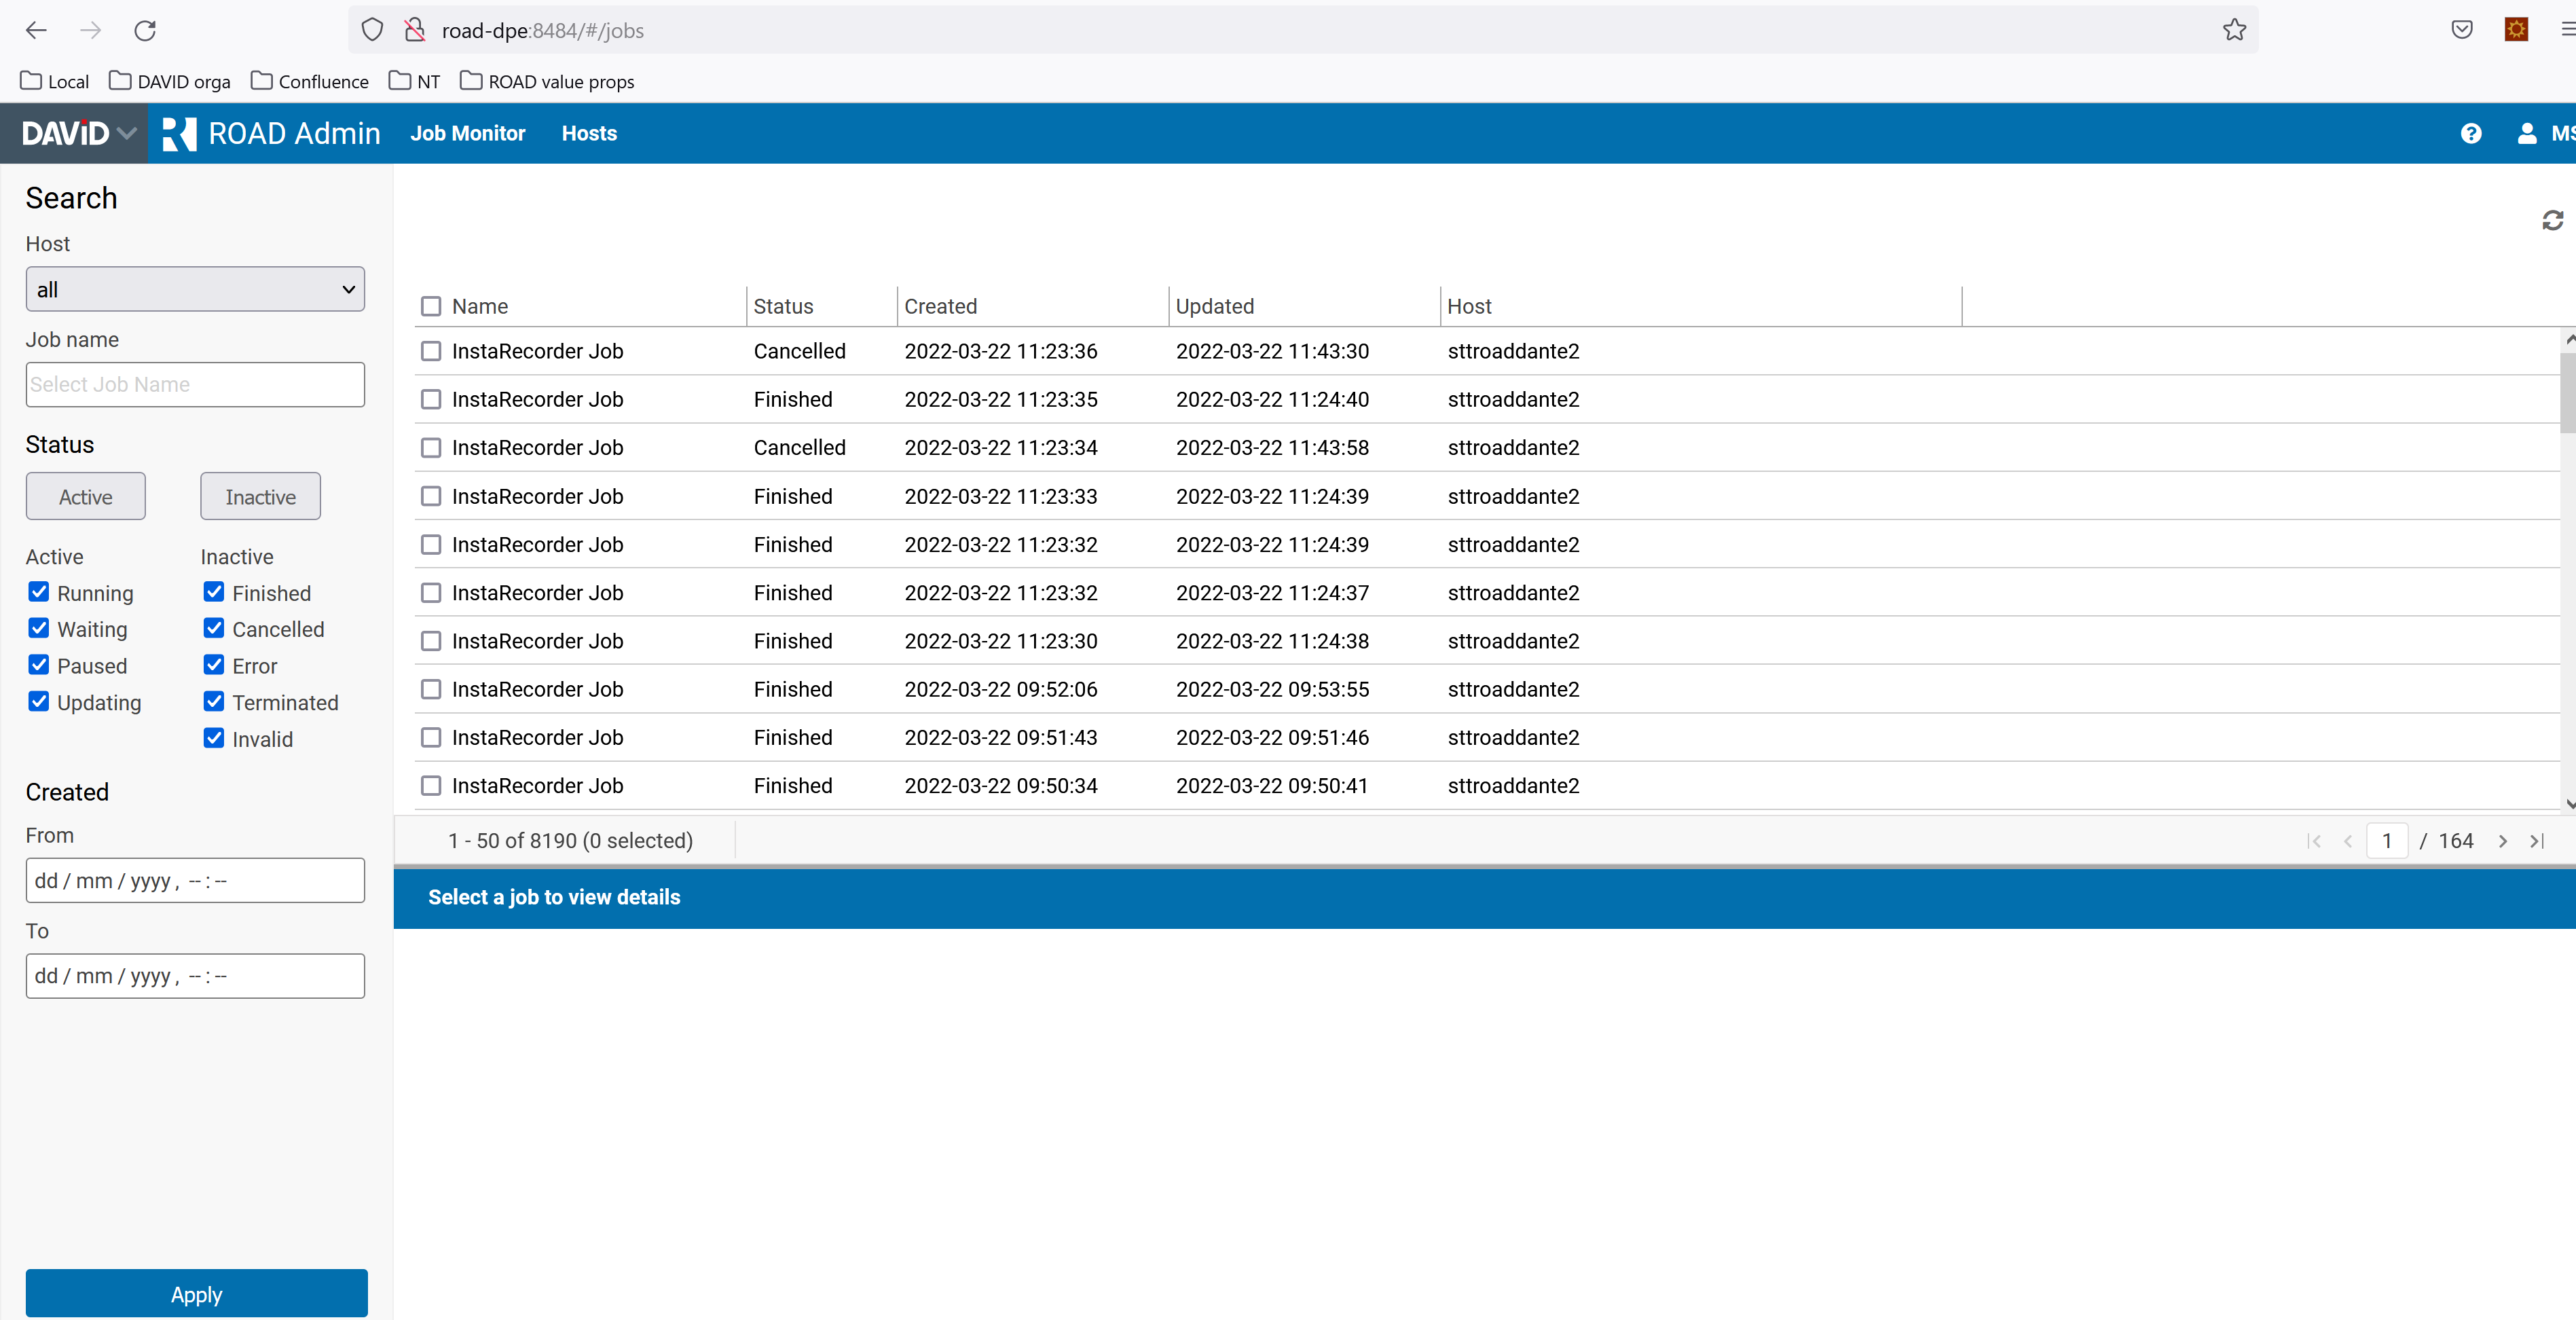Jump to the last page arrow
Viewport: 2576px width, 1320px height.
[x=2536, y=841]
